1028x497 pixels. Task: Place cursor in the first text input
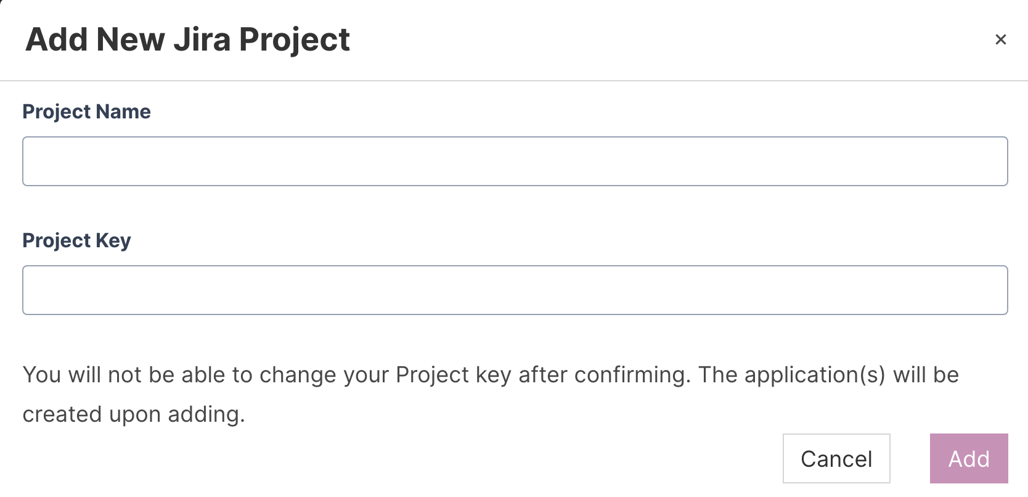515,161
